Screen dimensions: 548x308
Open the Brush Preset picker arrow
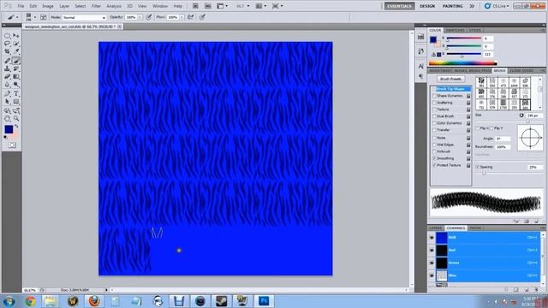pos(34,17)
